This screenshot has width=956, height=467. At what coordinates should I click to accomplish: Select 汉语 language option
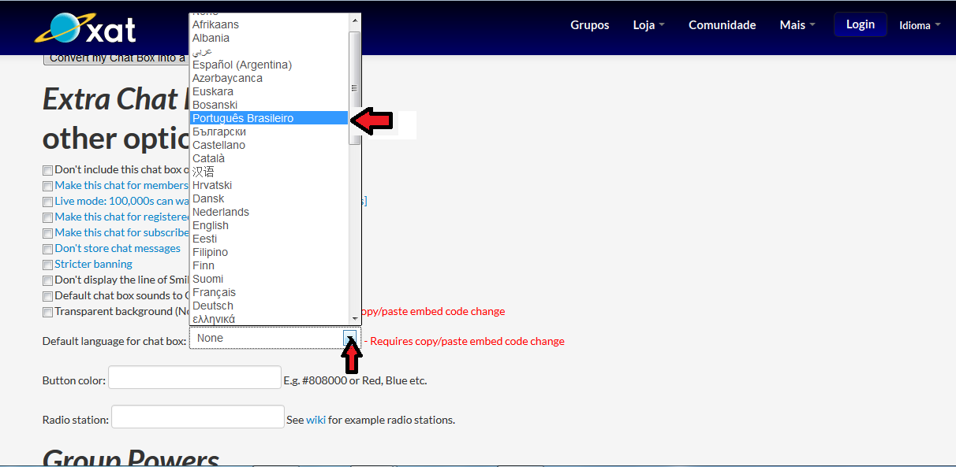coord(269,172)
